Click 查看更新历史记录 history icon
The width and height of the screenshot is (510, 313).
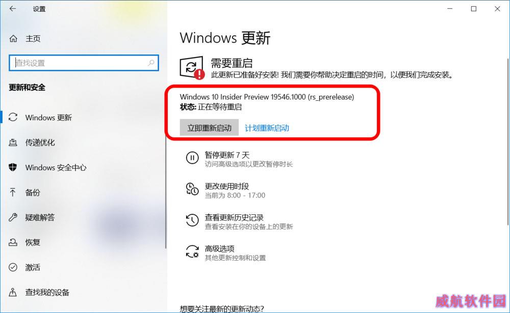(x=192, y=220)
